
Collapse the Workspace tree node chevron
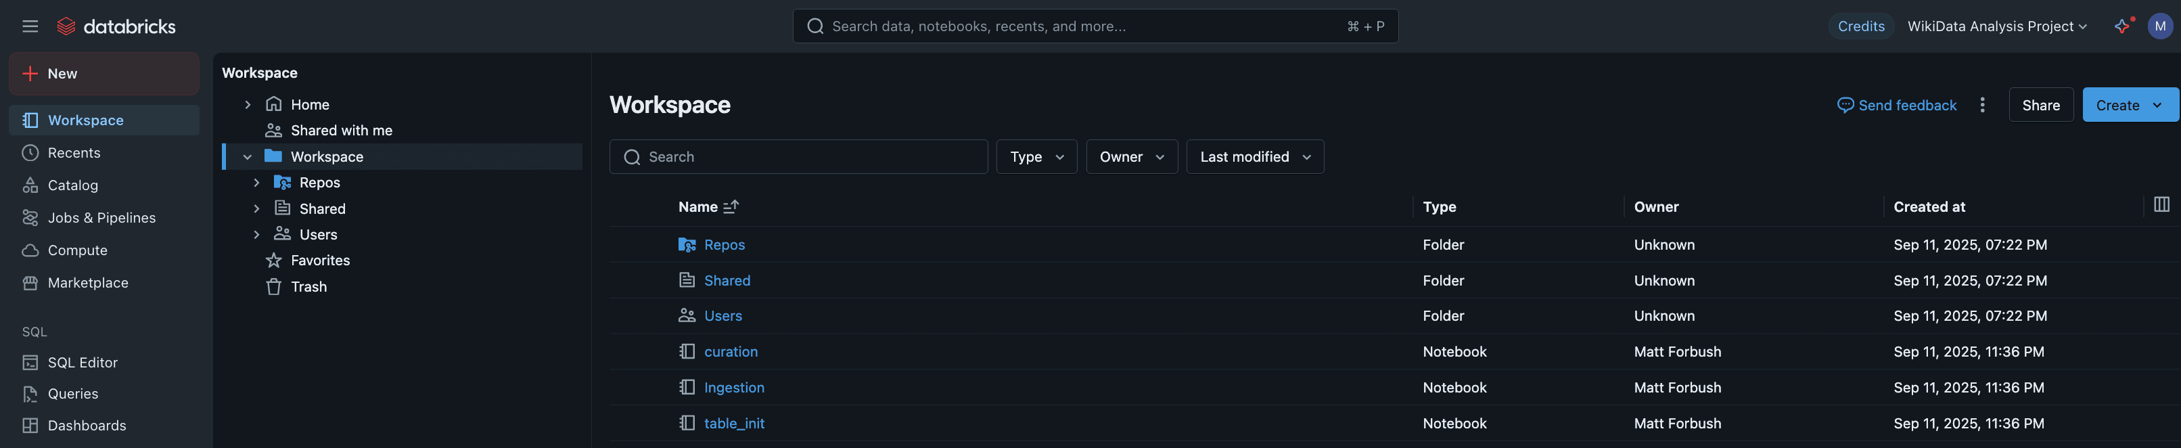pyautogui.click(x=247, y=157)
